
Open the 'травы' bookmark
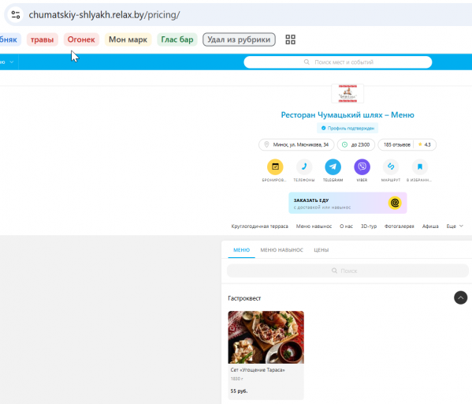tap(42, 39)
